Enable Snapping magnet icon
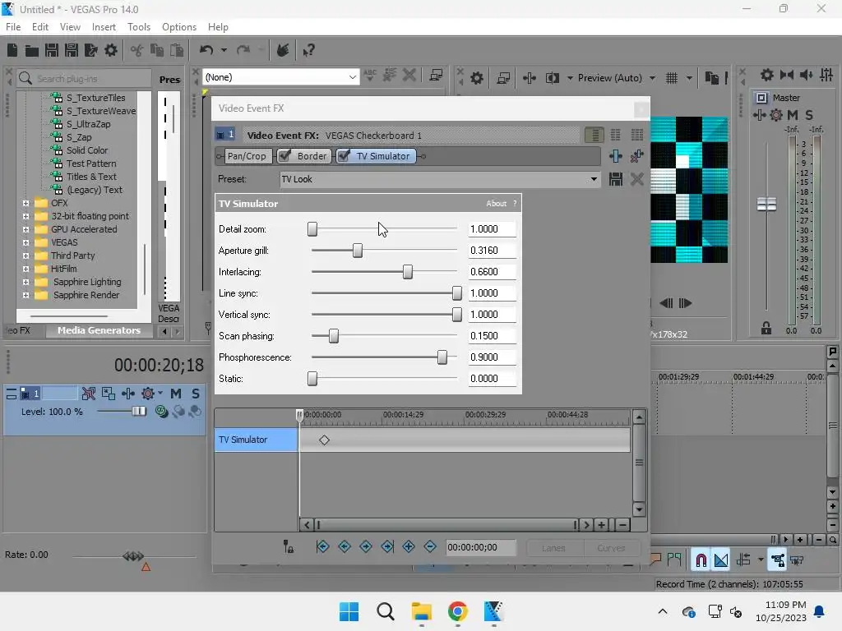The height and width of the screenshot is (631, 842). point(701,560)
